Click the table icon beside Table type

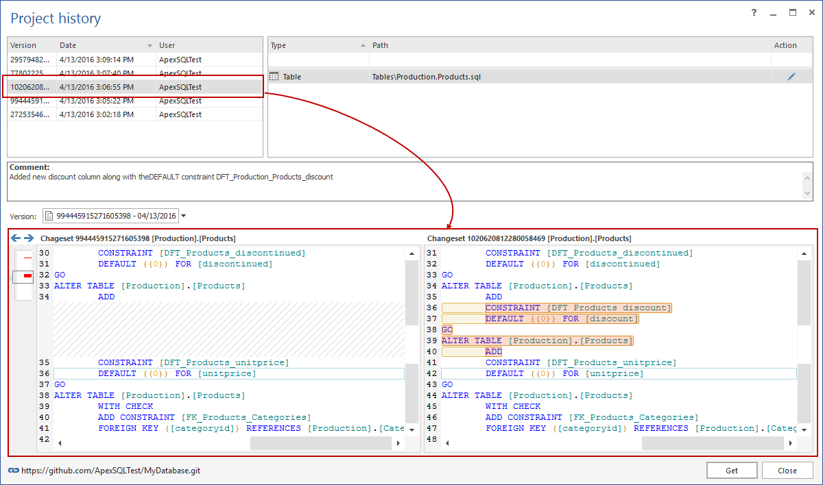pyautogui.click(x=274, y=77)
